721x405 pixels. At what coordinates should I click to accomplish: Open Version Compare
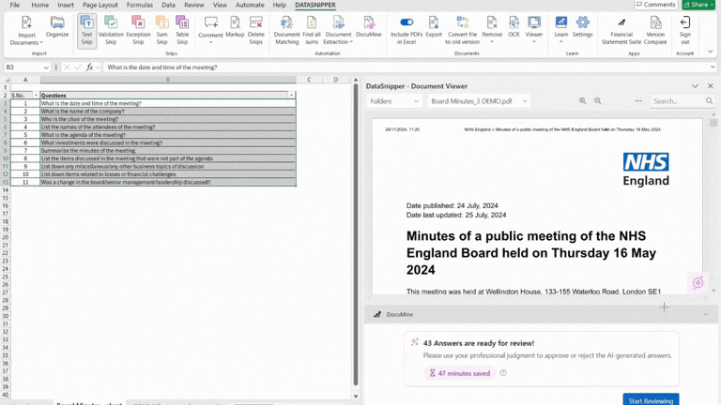click(655, 30)
